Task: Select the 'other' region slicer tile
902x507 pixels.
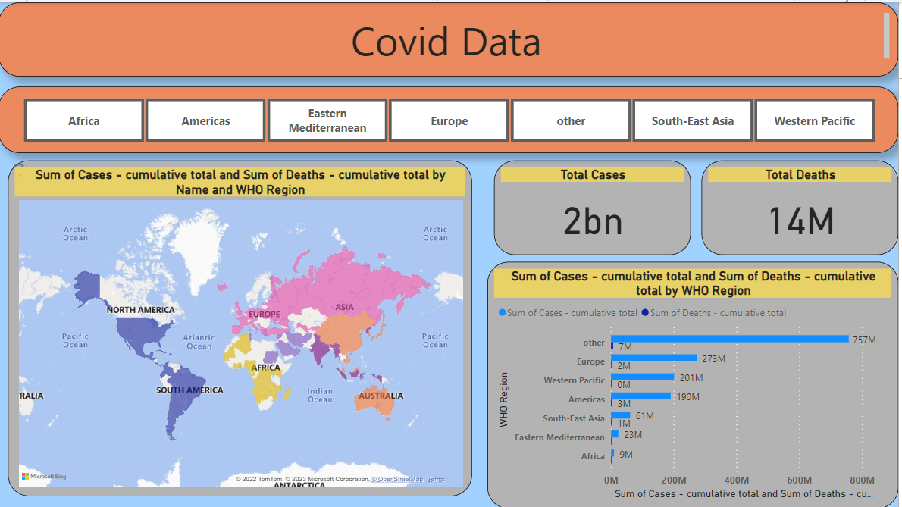Action: [x=571, y=120]
